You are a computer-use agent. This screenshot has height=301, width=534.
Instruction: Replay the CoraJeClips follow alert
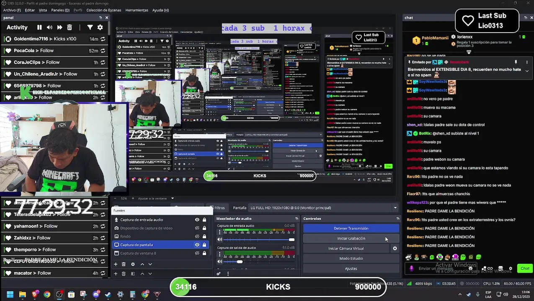(103, 62)
